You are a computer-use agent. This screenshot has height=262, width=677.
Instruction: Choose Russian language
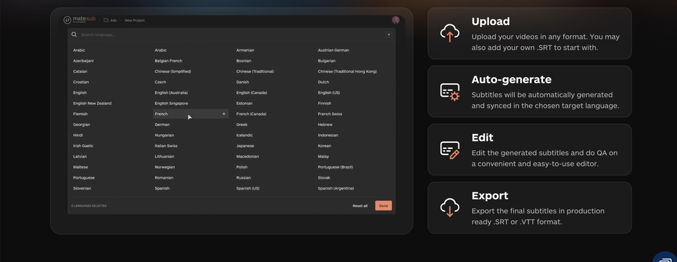pyautogui.click(x=243, y=178)
